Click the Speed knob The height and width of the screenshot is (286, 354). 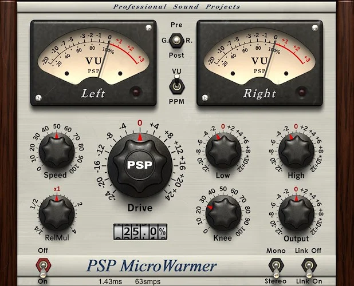pyautogui.click(x=57, y=150)
